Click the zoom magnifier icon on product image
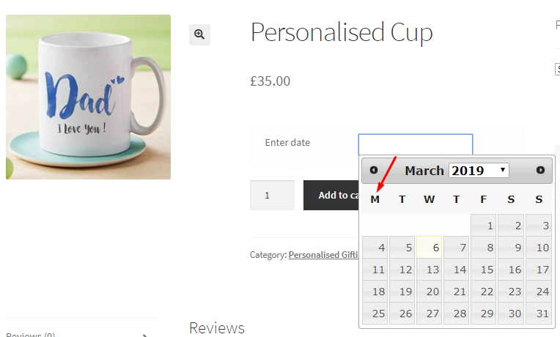The image size is (560, 337). point(199,34)
